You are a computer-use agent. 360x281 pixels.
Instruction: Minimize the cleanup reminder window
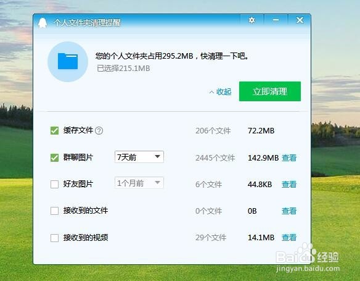(x=276, y=20)
